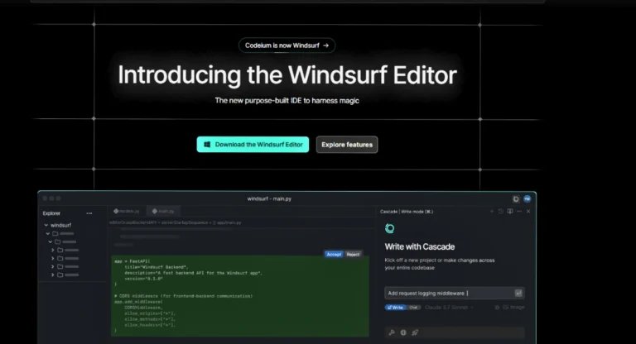The height and width of the screenshot is (344, 636).
Task: Collapse the second nested folder chevron
Action: point(51,242)
